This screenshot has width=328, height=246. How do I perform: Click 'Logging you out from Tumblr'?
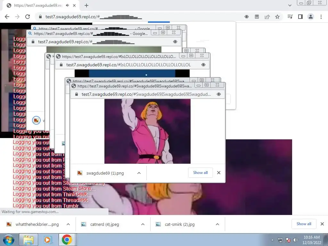coord(48,206)
